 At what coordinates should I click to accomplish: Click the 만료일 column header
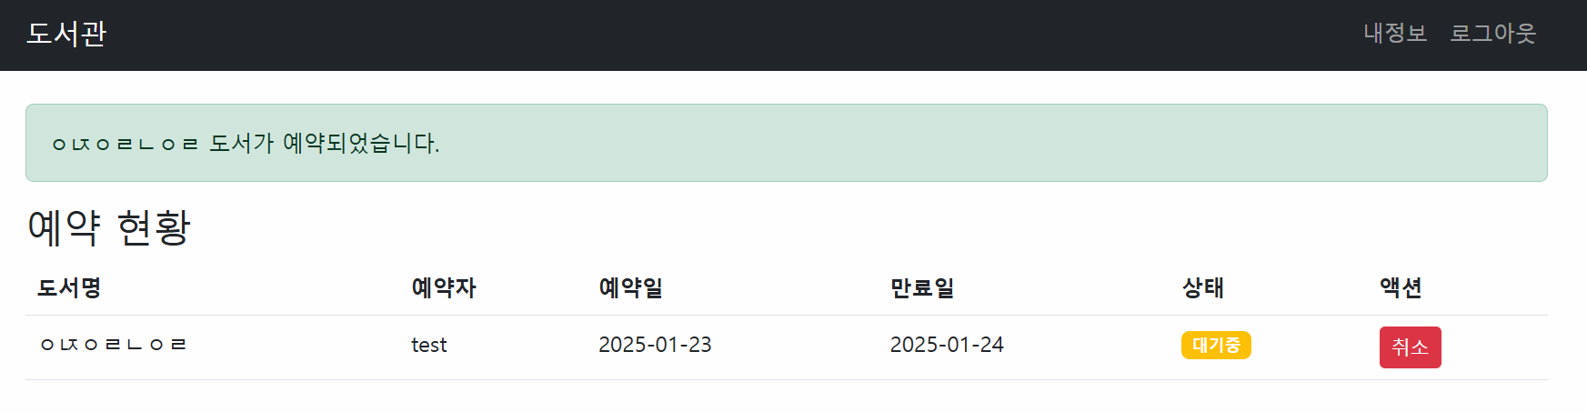point(922,288)
